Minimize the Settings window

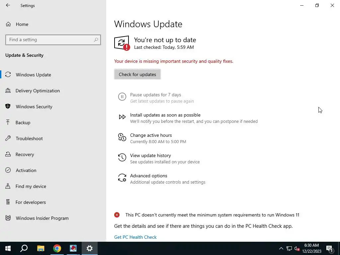point(301,5)
